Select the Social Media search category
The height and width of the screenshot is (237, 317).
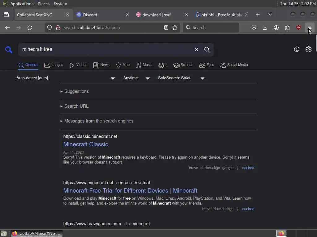(x=234, y=65)
